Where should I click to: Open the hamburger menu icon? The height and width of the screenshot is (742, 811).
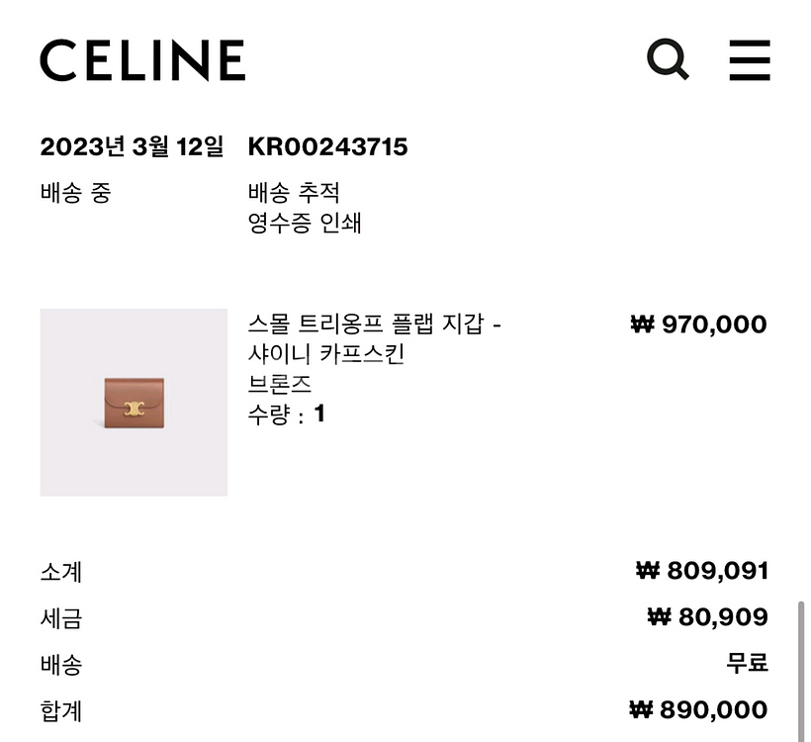tap(750, 59)
